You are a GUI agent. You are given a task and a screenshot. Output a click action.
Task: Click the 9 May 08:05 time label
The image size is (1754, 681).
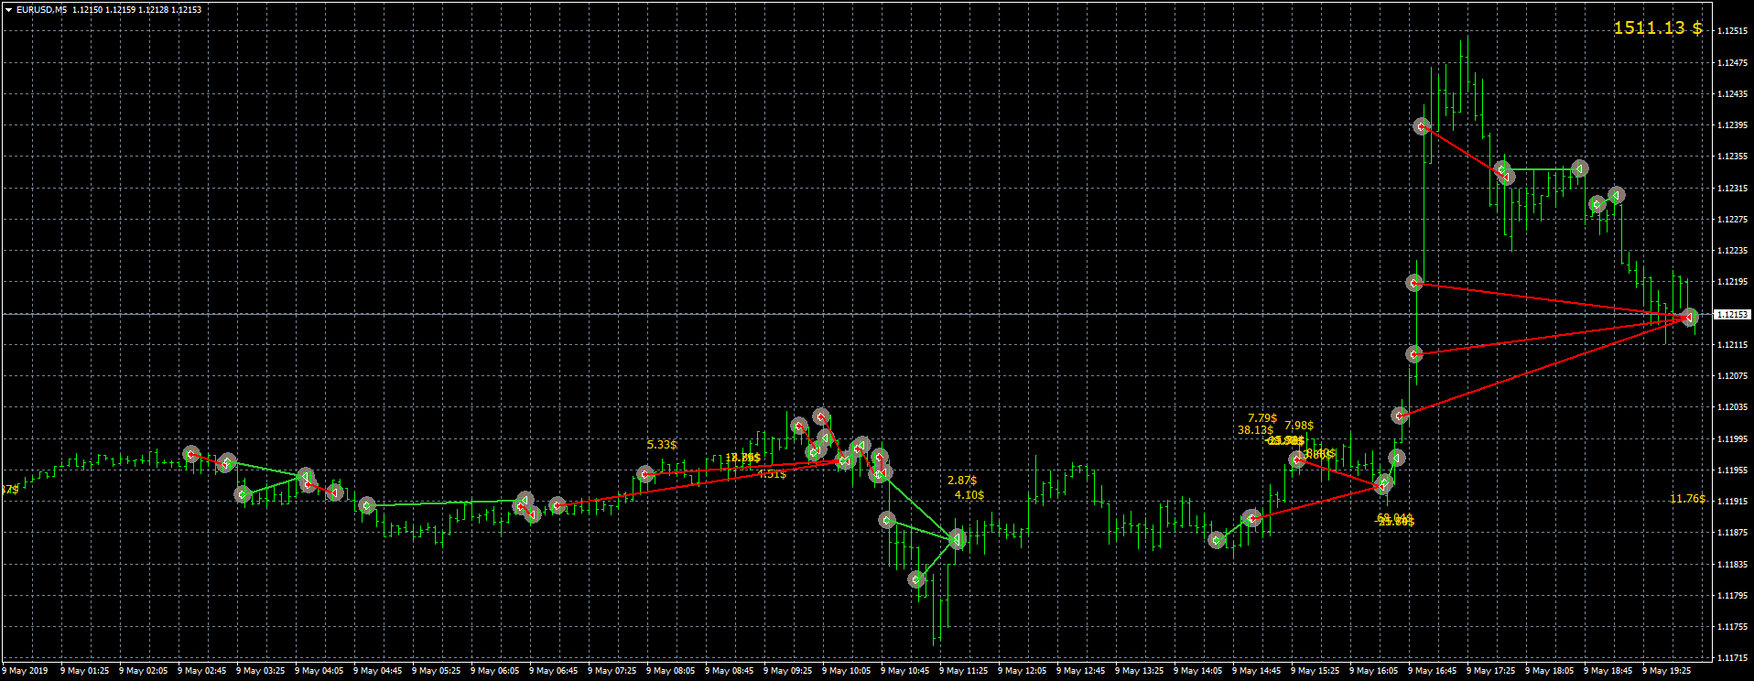point(670,671)
